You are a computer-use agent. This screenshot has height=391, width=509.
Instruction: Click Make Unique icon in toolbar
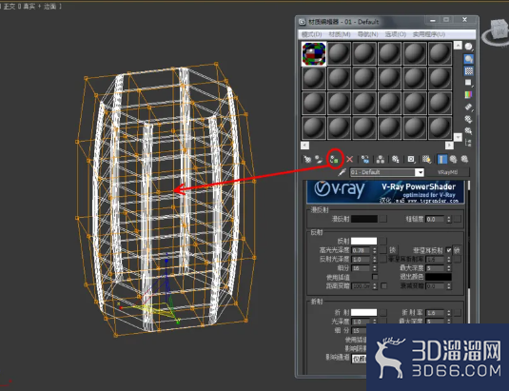381,159
